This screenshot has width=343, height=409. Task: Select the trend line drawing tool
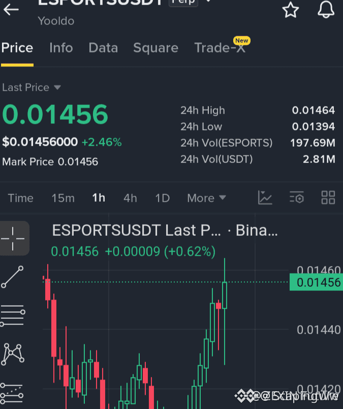pos(12,277)
